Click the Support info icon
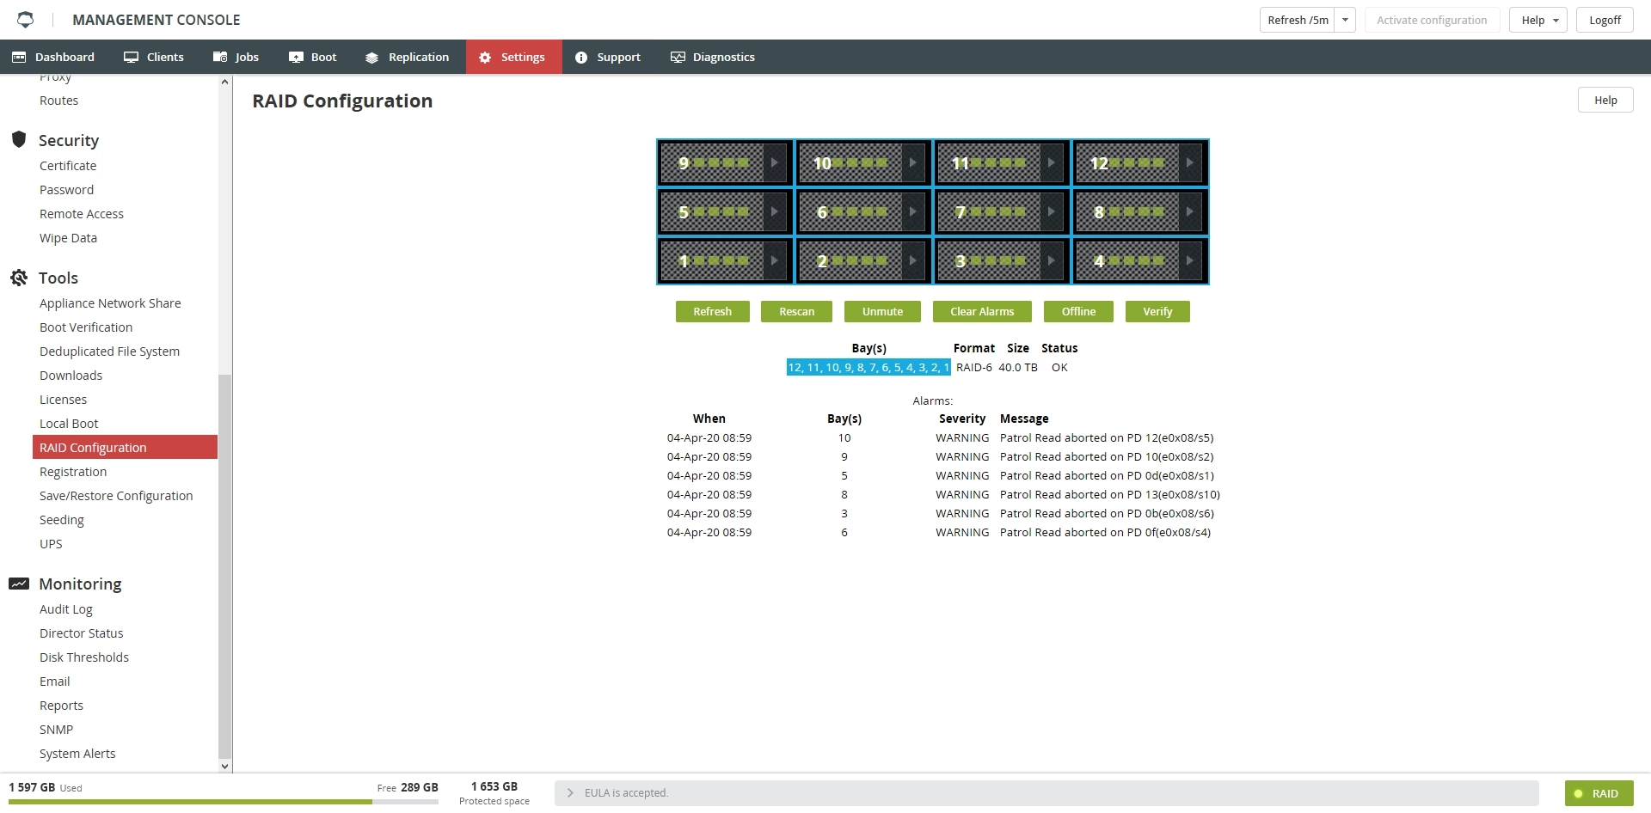Viewport: 1651px width, 813px height. (x=581, y=58)
